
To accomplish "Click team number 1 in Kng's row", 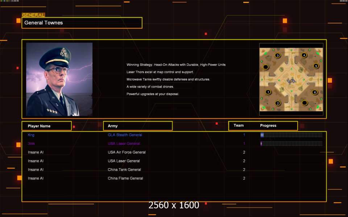I will 244,135.
